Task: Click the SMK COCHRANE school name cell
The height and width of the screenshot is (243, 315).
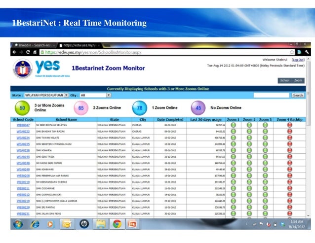Action: (66, 188)
